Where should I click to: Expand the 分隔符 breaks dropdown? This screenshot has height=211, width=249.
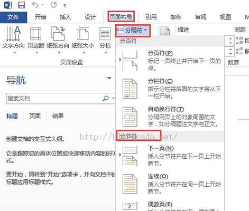click(133, 31)
